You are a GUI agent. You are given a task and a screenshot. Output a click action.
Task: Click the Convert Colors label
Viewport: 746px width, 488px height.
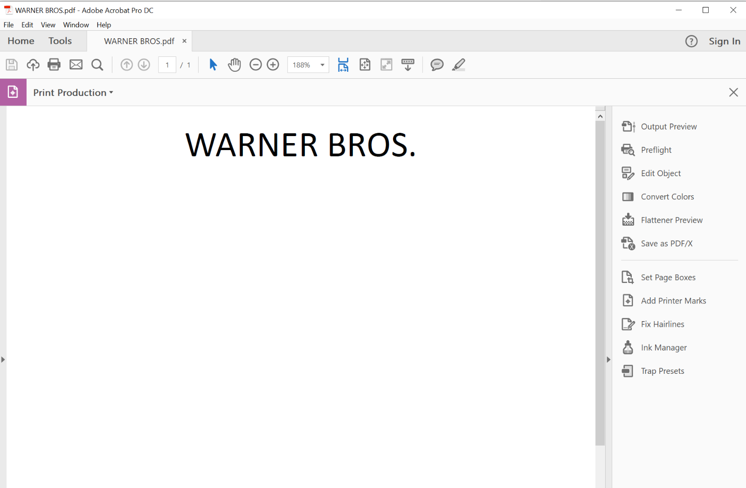(667, 197)
